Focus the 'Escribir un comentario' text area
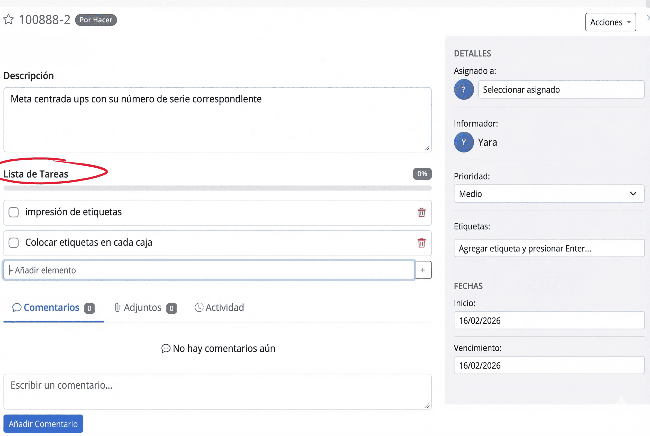 tap(217, 391)
